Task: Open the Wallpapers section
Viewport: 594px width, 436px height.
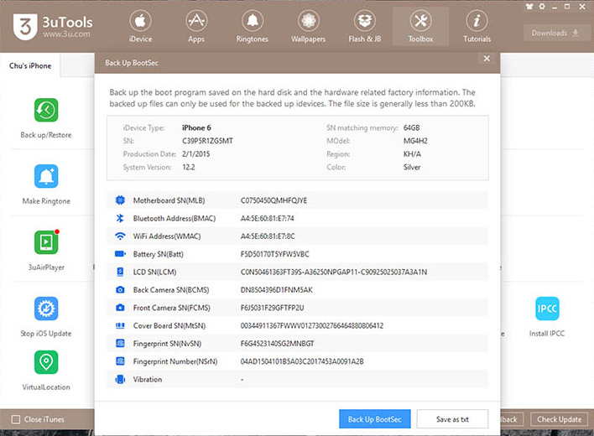Action: [x=309, y=27]
